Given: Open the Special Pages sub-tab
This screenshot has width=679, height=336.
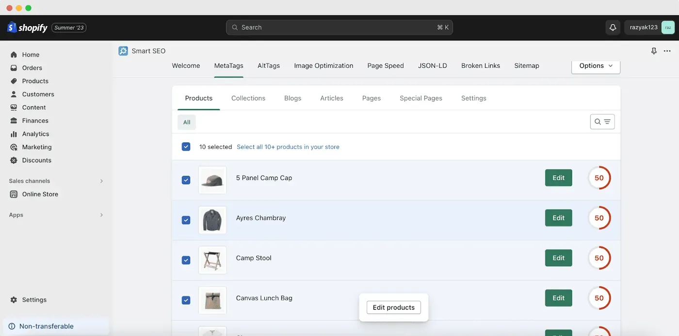Looking at the screenshot, I should tap(421, 98).
